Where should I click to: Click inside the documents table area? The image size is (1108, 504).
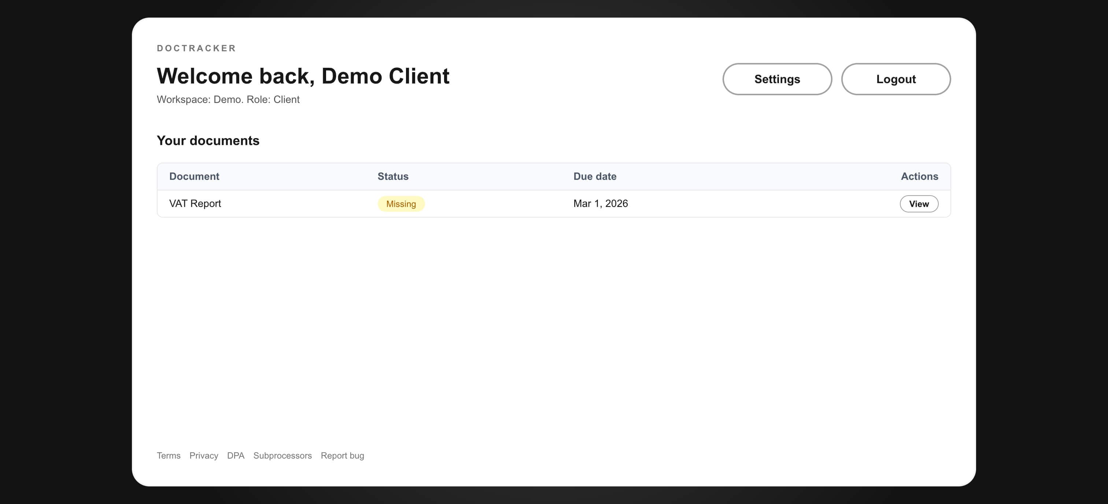554,190
